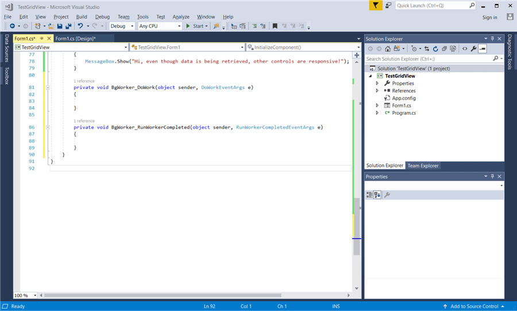The height and width of the screenshot is (311, 517).
Task: Toggle Preview Selected Items in Solution Explorer
Action: pyautogui.click(x=483, y=49)
